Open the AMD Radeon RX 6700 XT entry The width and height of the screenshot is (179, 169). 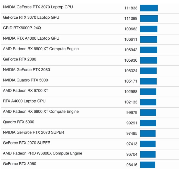(25, 91)
